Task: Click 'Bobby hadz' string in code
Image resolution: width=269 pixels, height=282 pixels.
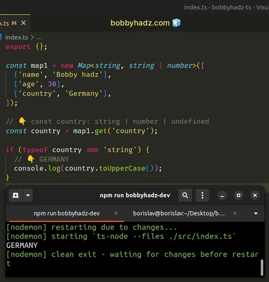Action: [77, 75]
